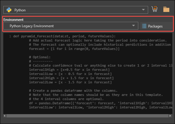Click the forecast list comprehension line
Viewport: 175px width, 124px height.
(74, 49)
